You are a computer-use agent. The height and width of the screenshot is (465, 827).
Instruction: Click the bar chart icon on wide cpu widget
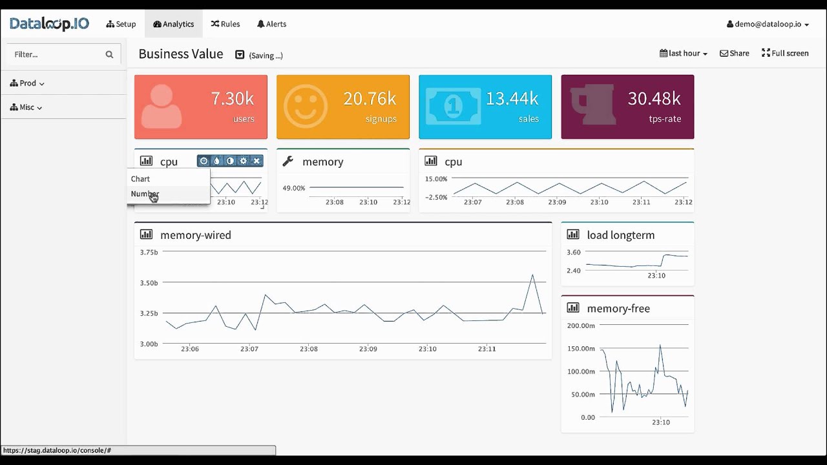click(431, 161)
